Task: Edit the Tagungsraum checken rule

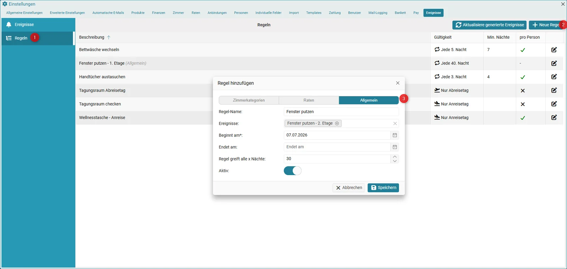Action: 554,104
